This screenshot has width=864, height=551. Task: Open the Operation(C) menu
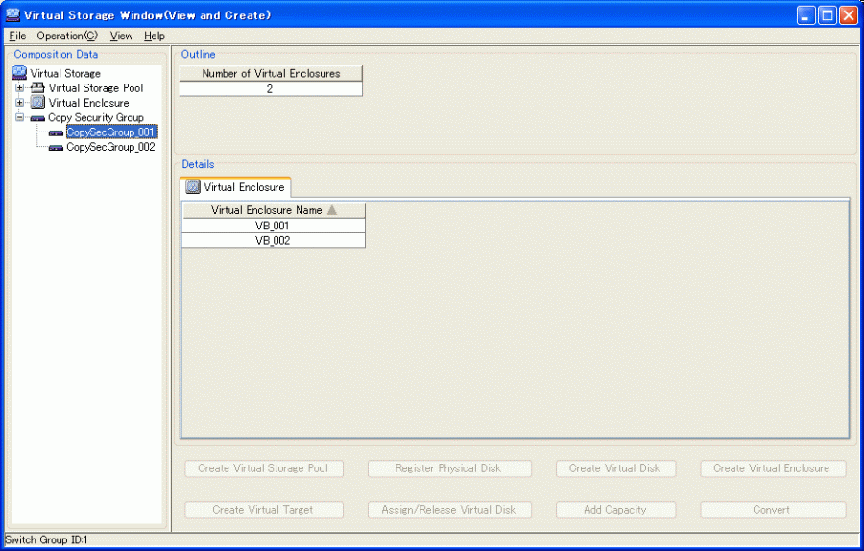(67, 36)
